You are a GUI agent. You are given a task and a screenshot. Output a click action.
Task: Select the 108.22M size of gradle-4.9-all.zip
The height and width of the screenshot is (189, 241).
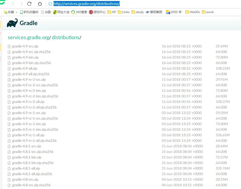point(223,68)
